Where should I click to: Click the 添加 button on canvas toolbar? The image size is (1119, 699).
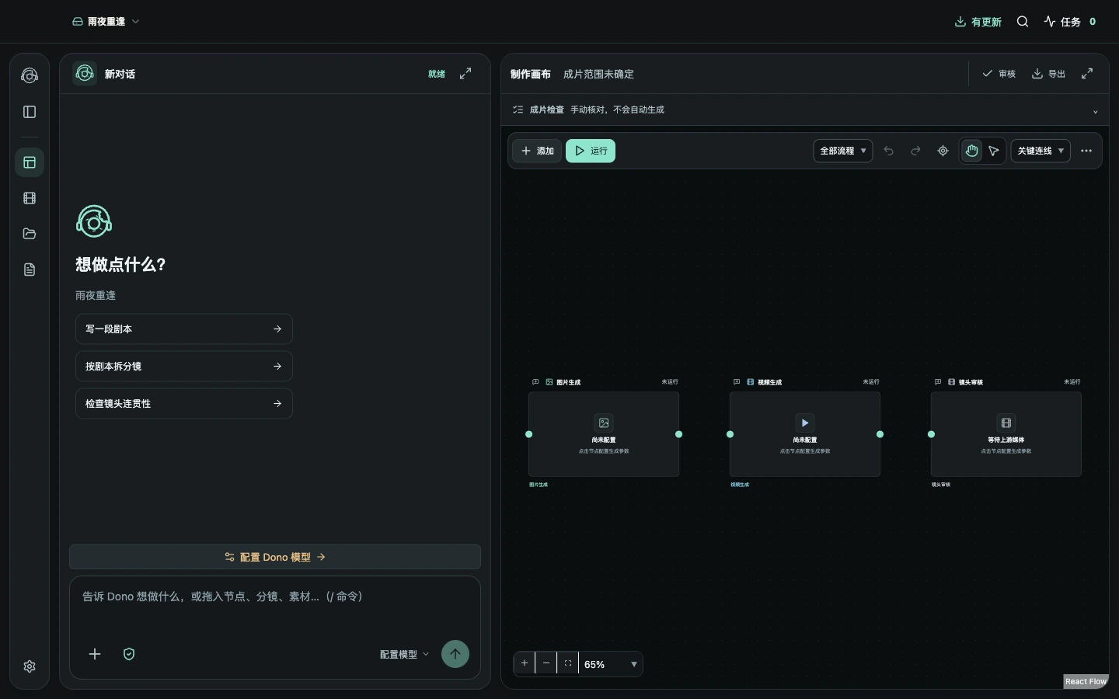click(537, 151)
